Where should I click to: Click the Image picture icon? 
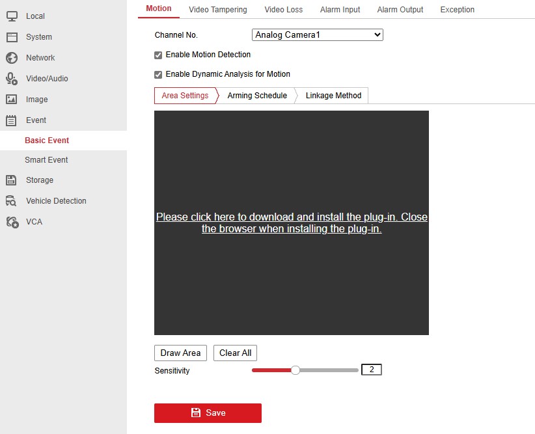[11, 100]
